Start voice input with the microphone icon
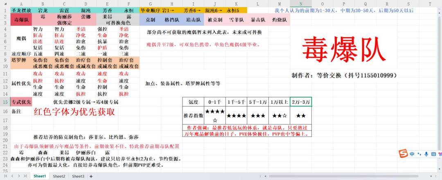This screenshot has width=442, height=180. click(x=426, y=154)
